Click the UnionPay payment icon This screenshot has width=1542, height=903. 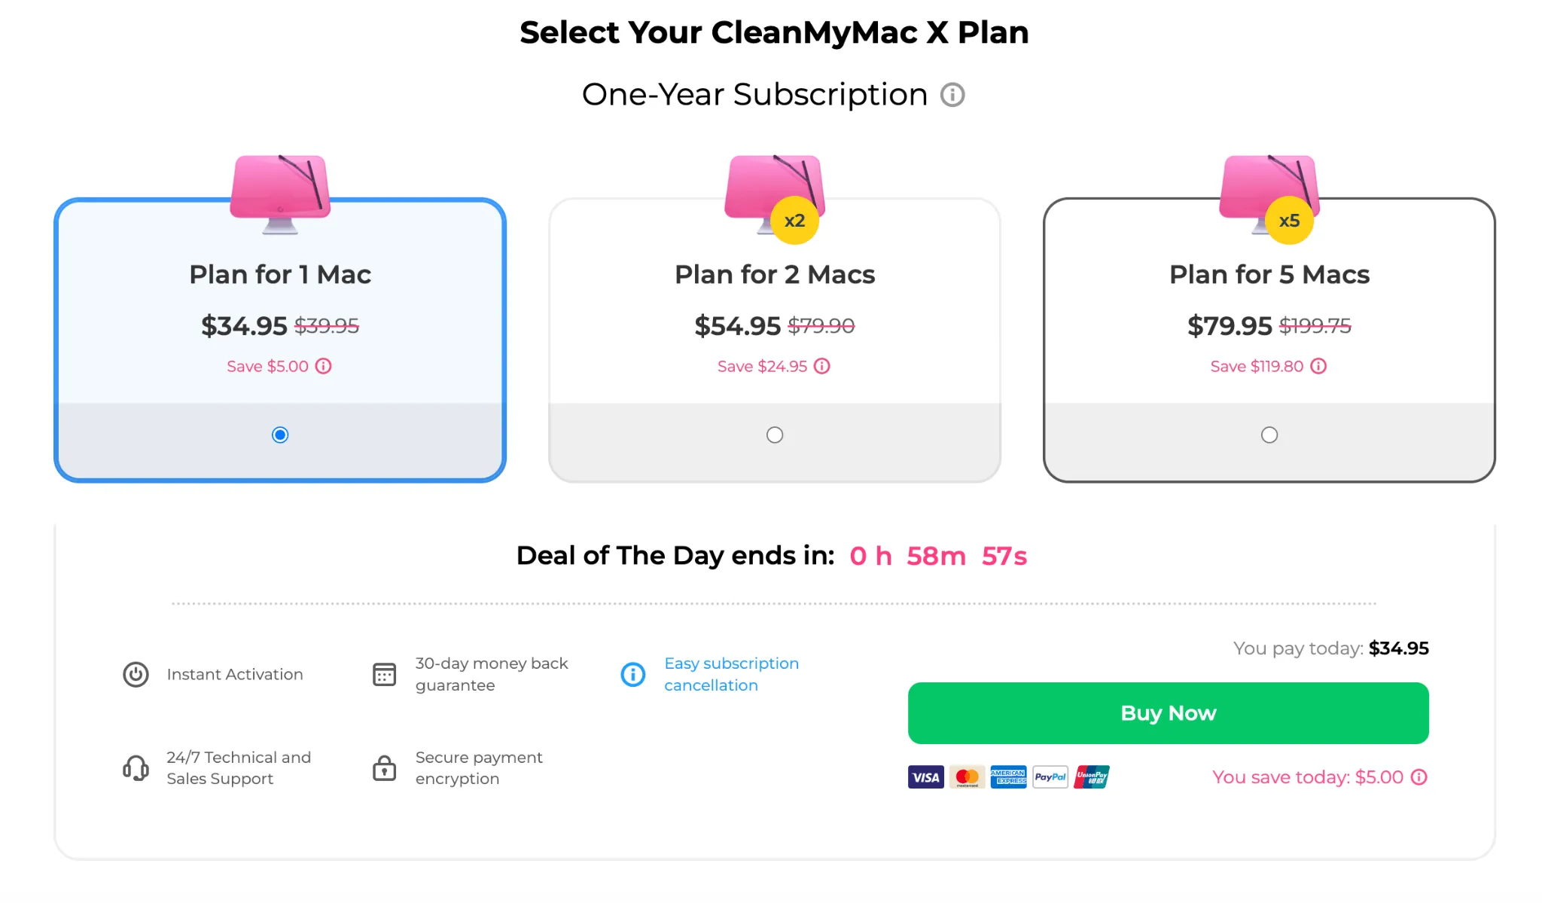pos(1092,776)
